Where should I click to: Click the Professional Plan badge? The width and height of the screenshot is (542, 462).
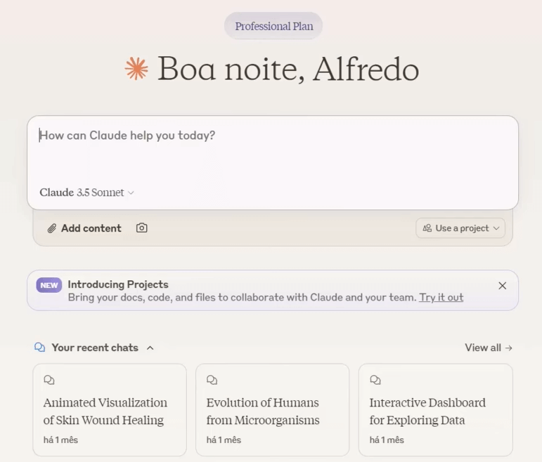(x=273, y=26)
